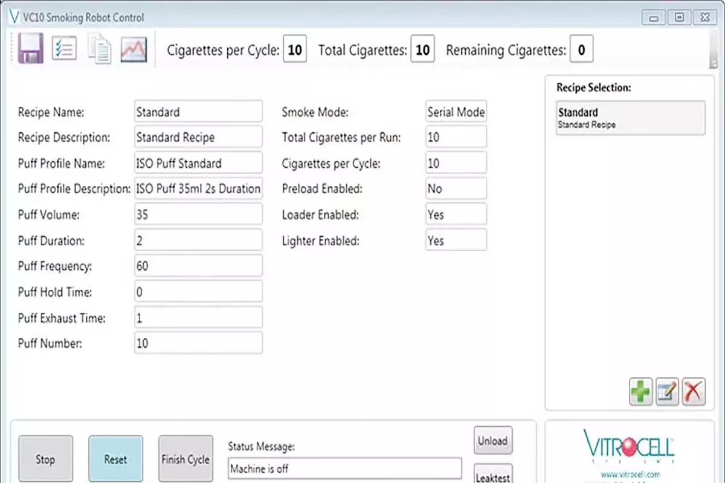Open the line chart graph icon

(x=134, y=49)
